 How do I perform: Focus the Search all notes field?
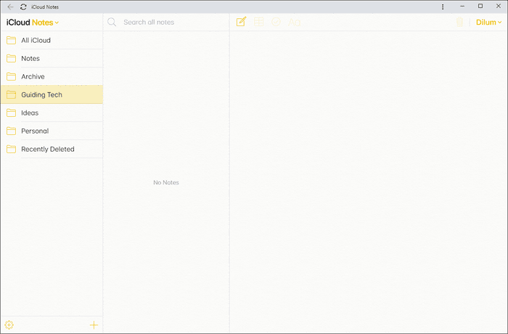(166, 22)
